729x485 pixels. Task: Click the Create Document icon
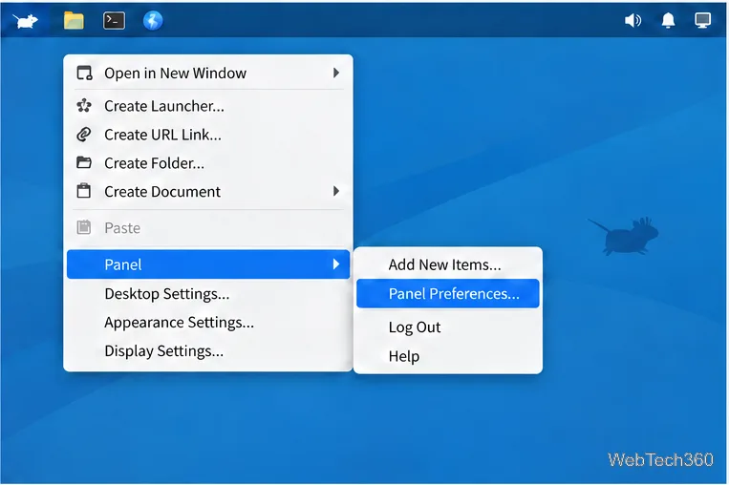coord(84,191)
